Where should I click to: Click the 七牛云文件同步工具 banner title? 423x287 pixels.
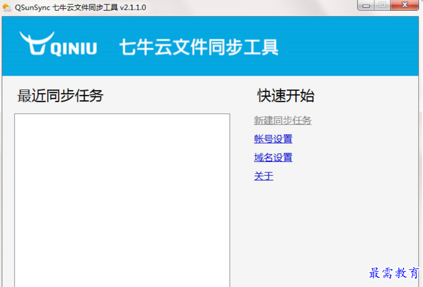(199, 47)
